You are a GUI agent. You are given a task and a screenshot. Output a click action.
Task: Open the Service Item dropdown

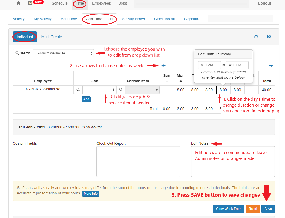point(142,90)
